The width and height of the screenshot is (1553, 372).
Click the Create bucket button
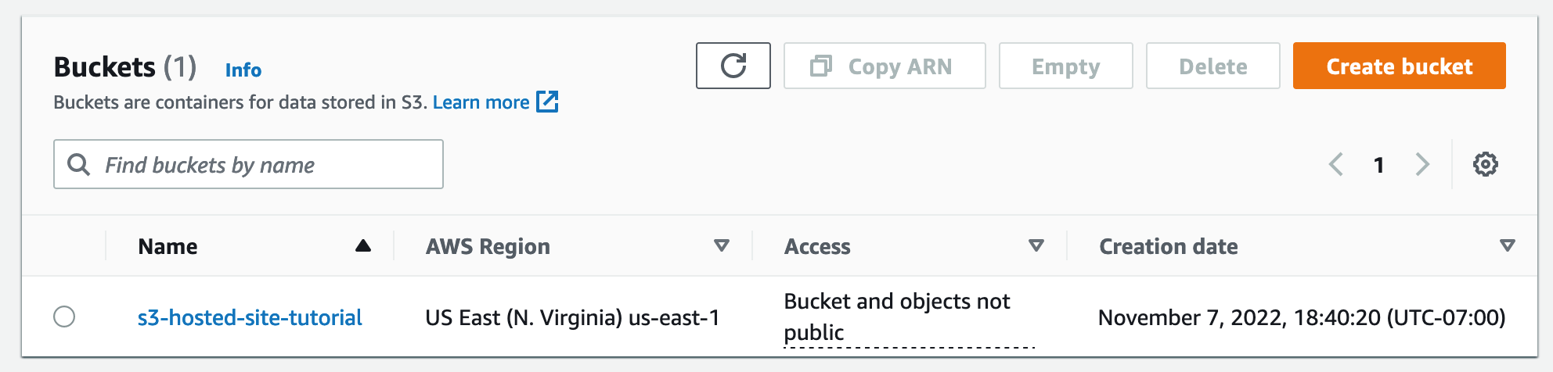1399,66
